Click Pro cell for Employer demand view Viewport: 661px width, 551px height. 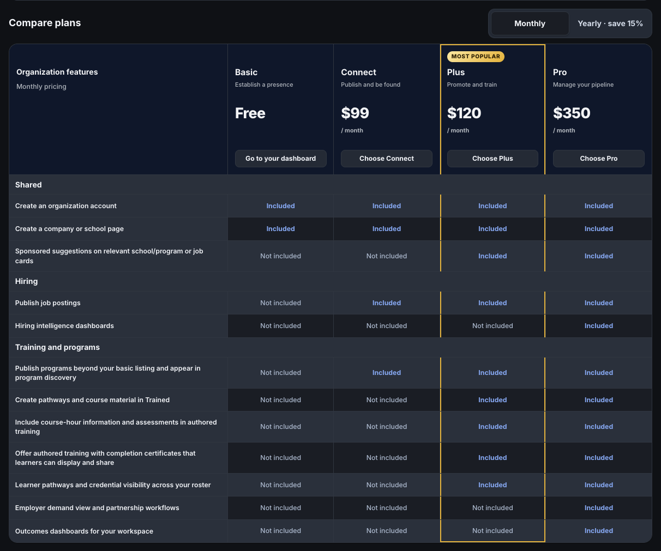599,508
